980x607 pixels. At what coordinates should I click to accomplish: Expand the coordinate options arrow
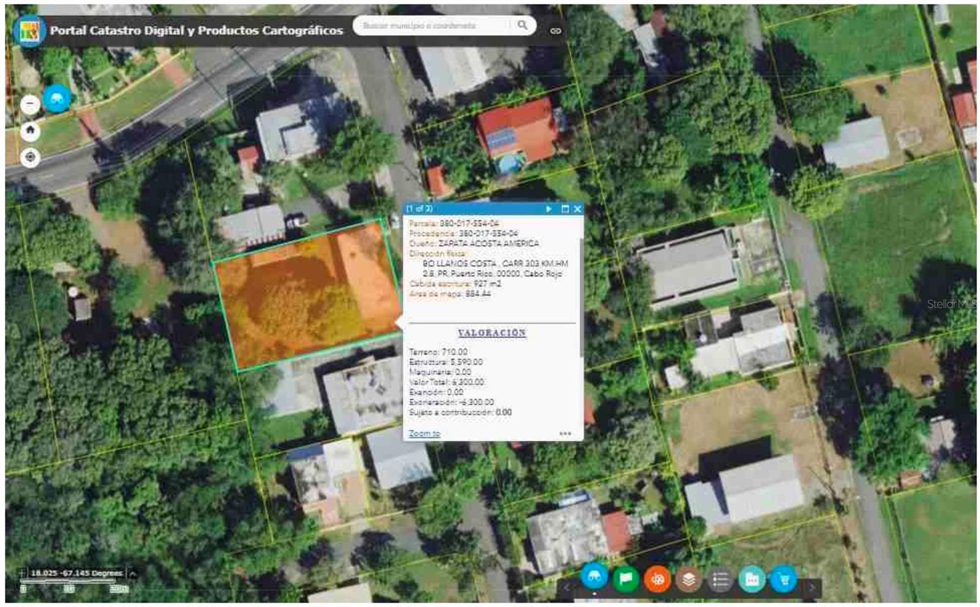pyautogui.click(x=132, y=573)
